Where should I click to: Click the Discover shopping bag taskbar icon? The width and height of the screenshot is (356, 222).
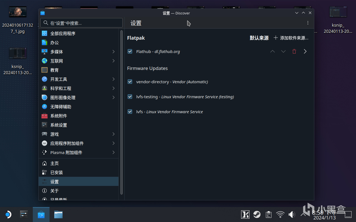coord(41,215)
